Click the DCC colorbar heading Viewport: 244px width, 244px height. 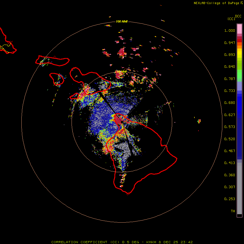[238, 16]
